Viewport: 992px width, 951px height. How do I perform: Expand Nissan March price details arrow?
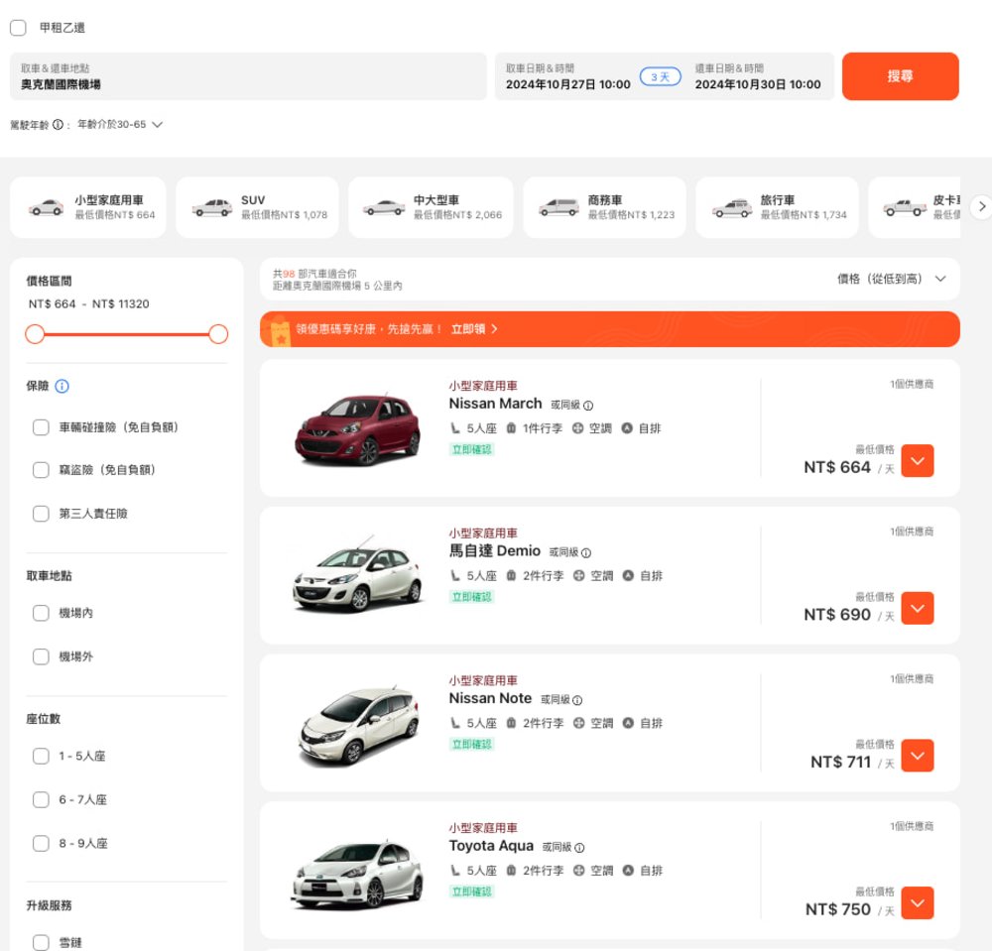point(918,461)
